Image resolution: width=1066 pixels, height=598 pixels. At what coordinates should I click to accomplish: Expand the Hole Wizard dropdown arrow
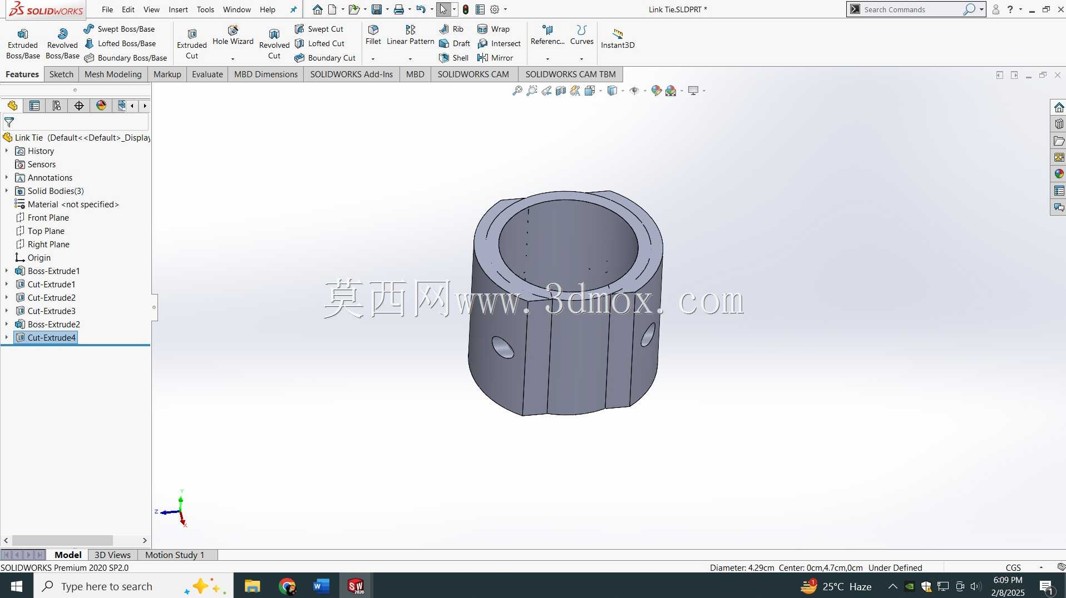233,58
